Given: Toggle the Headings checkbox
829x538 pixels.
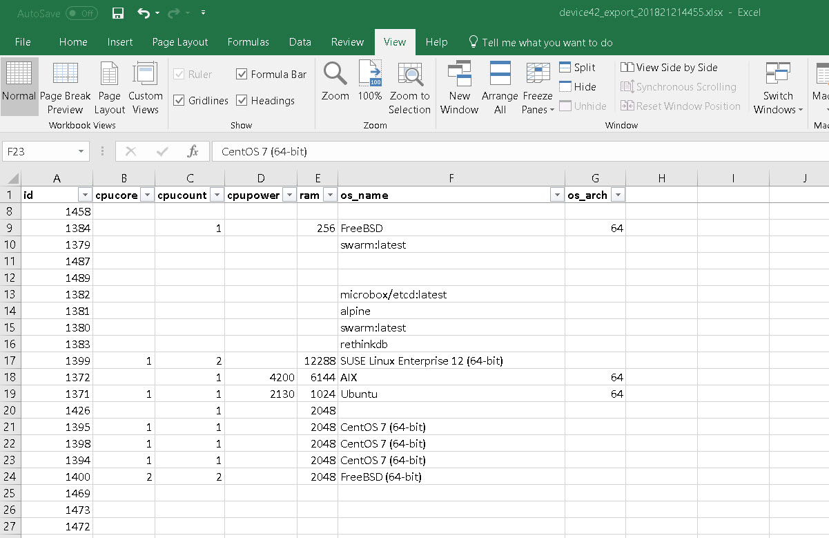Looking at the screenshot, I should 242,100.
